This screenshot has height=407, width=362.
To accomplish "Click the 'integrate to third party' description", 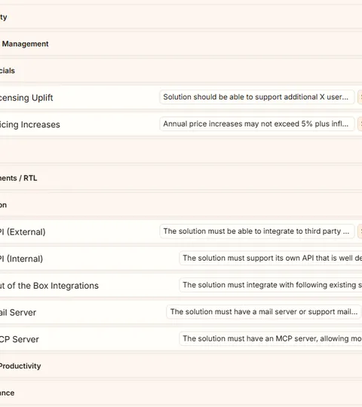I will coord(257,231).
